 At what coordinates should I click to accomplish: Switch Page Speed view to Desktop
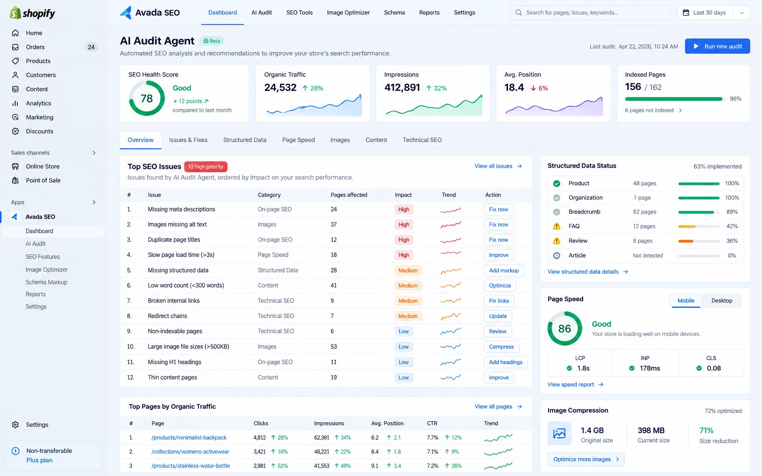[722, 300]
